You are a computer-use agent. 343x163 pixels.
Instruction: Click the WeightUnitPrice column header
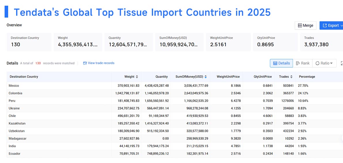[228, 76]
